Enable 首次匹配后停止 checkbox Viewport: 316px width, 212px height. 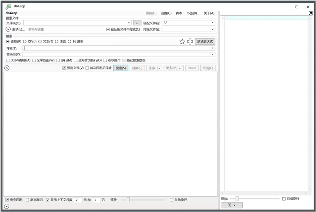point(87,68)
